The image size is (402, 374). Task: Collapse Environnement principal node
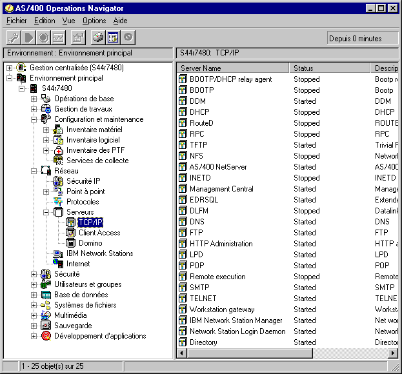tap(9, 78)
